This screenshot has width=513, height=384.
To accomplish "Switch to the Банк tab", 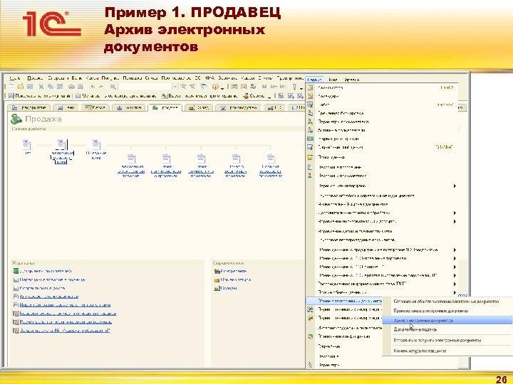I will coord(66,107).
